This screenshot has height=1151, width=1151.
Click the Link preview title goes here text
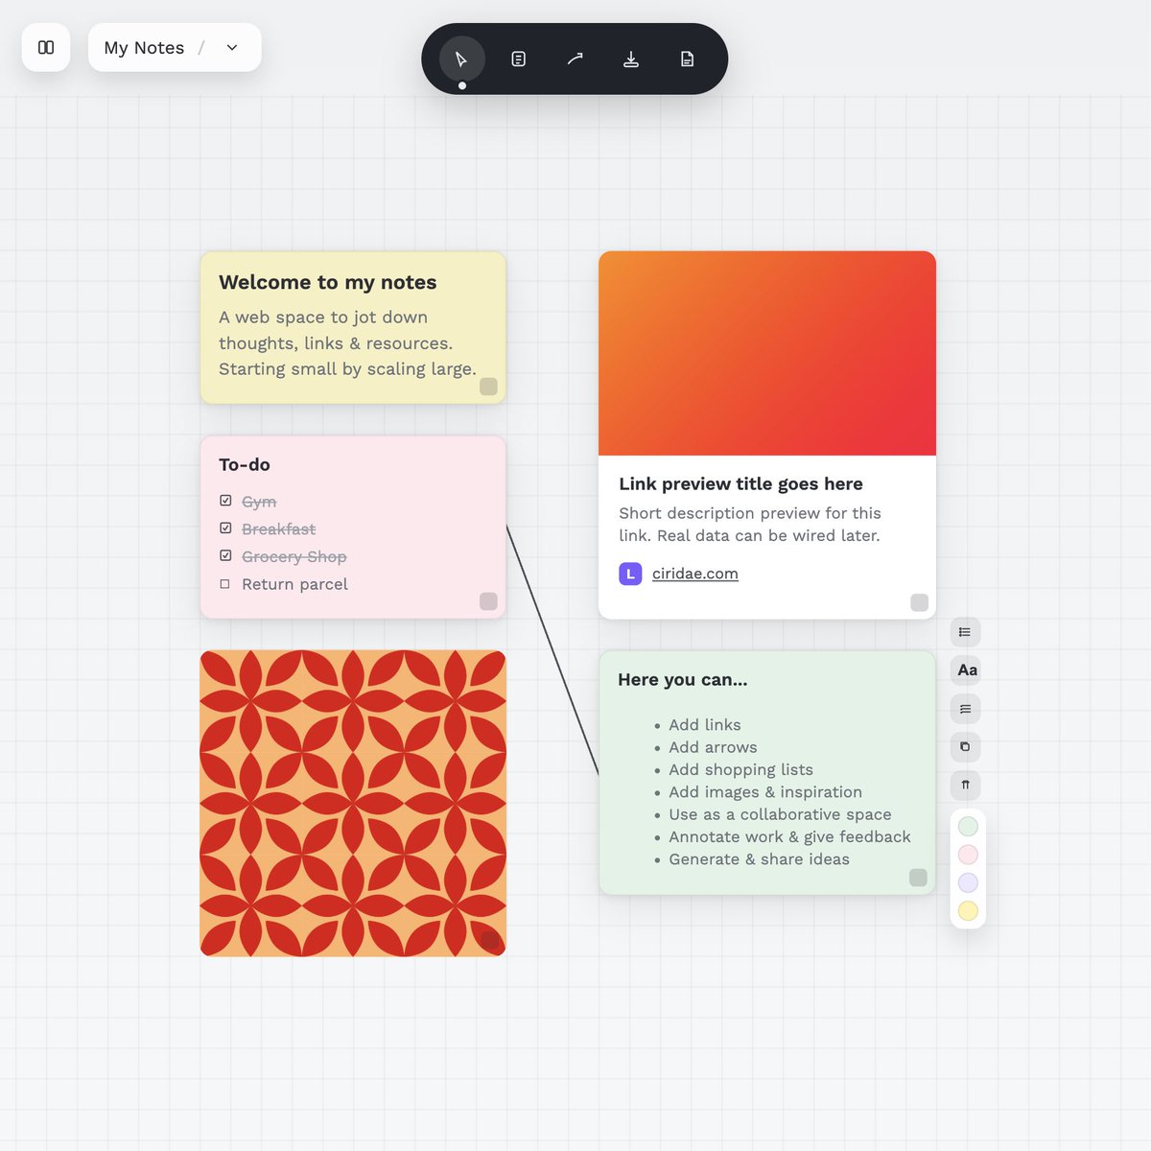(x=740, y=484)
